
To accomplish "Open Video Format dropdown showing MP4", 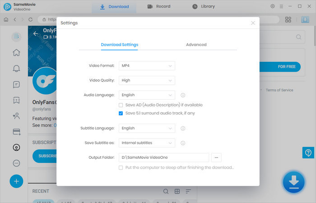I will tap(147, 66).
